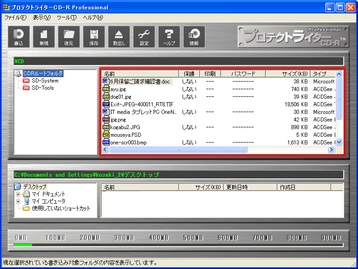Screen dimensions: 358x269
Task: Click the TIF icon beside Exif-JPEG-400011_RT8.TIF
Action: (x=106, y=104)
